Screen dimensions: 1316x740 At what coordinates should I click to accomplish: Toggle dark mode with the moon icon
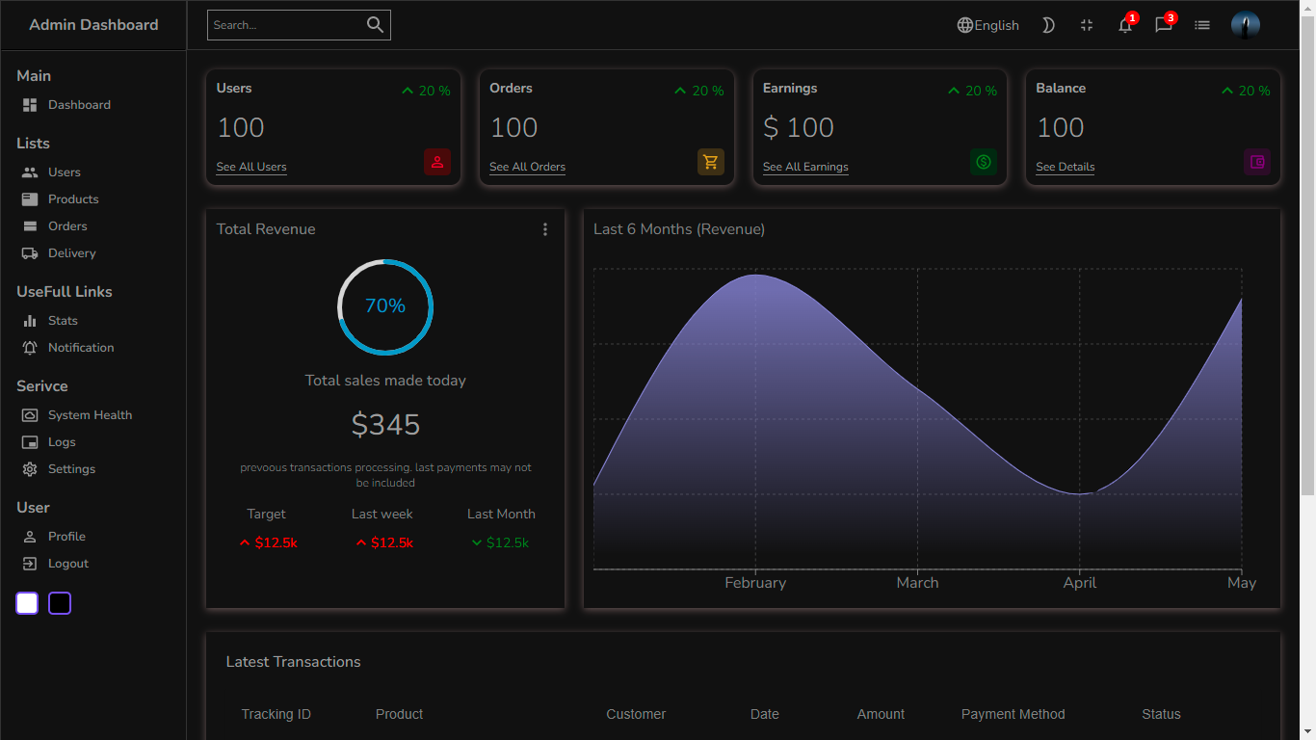[x=1048, y=25]
